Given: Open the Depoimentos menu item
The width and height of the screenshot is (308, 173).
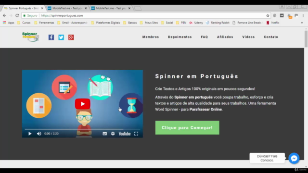Looking at the screenshot, I should (x=180, y=37).
